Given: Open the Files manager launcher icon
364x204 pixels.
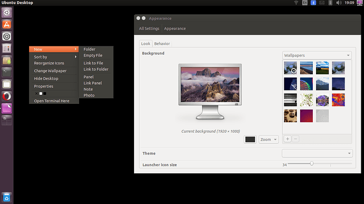Looking at the screenshot, I should pos(6,84).
